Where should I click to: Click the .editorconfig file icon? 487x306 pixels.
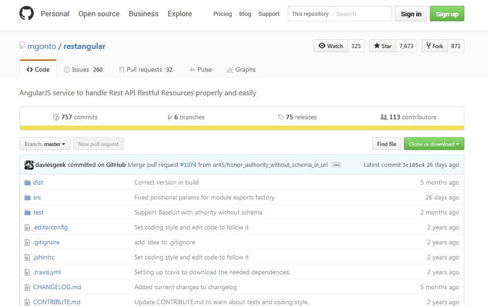click(27, 227)
